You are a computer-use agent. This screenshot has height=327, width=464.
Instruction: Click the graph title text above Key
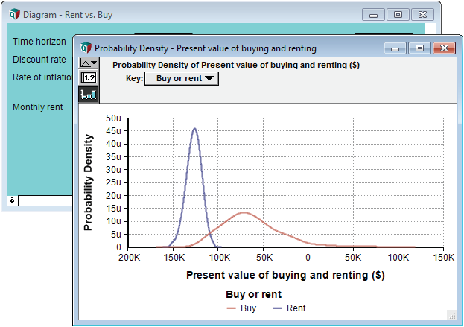click(x=236, y=65)
